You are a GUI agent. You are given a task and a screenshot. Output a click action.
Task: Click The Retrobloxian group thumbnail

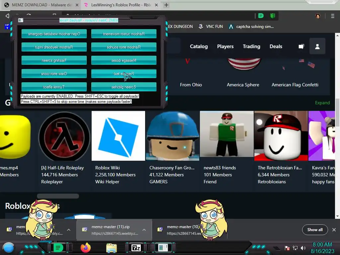(x=281, y=136)
